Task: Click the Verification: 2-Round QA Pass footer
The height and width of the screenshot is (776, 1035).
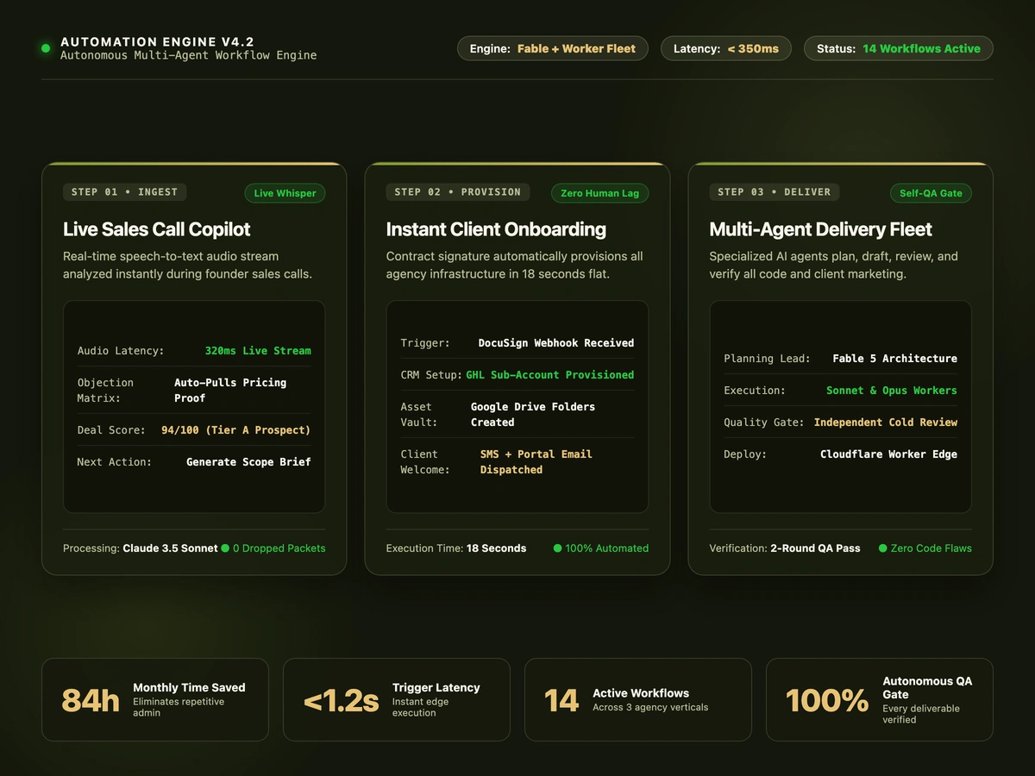Action: pyautogui.click(x=785, y=548)
